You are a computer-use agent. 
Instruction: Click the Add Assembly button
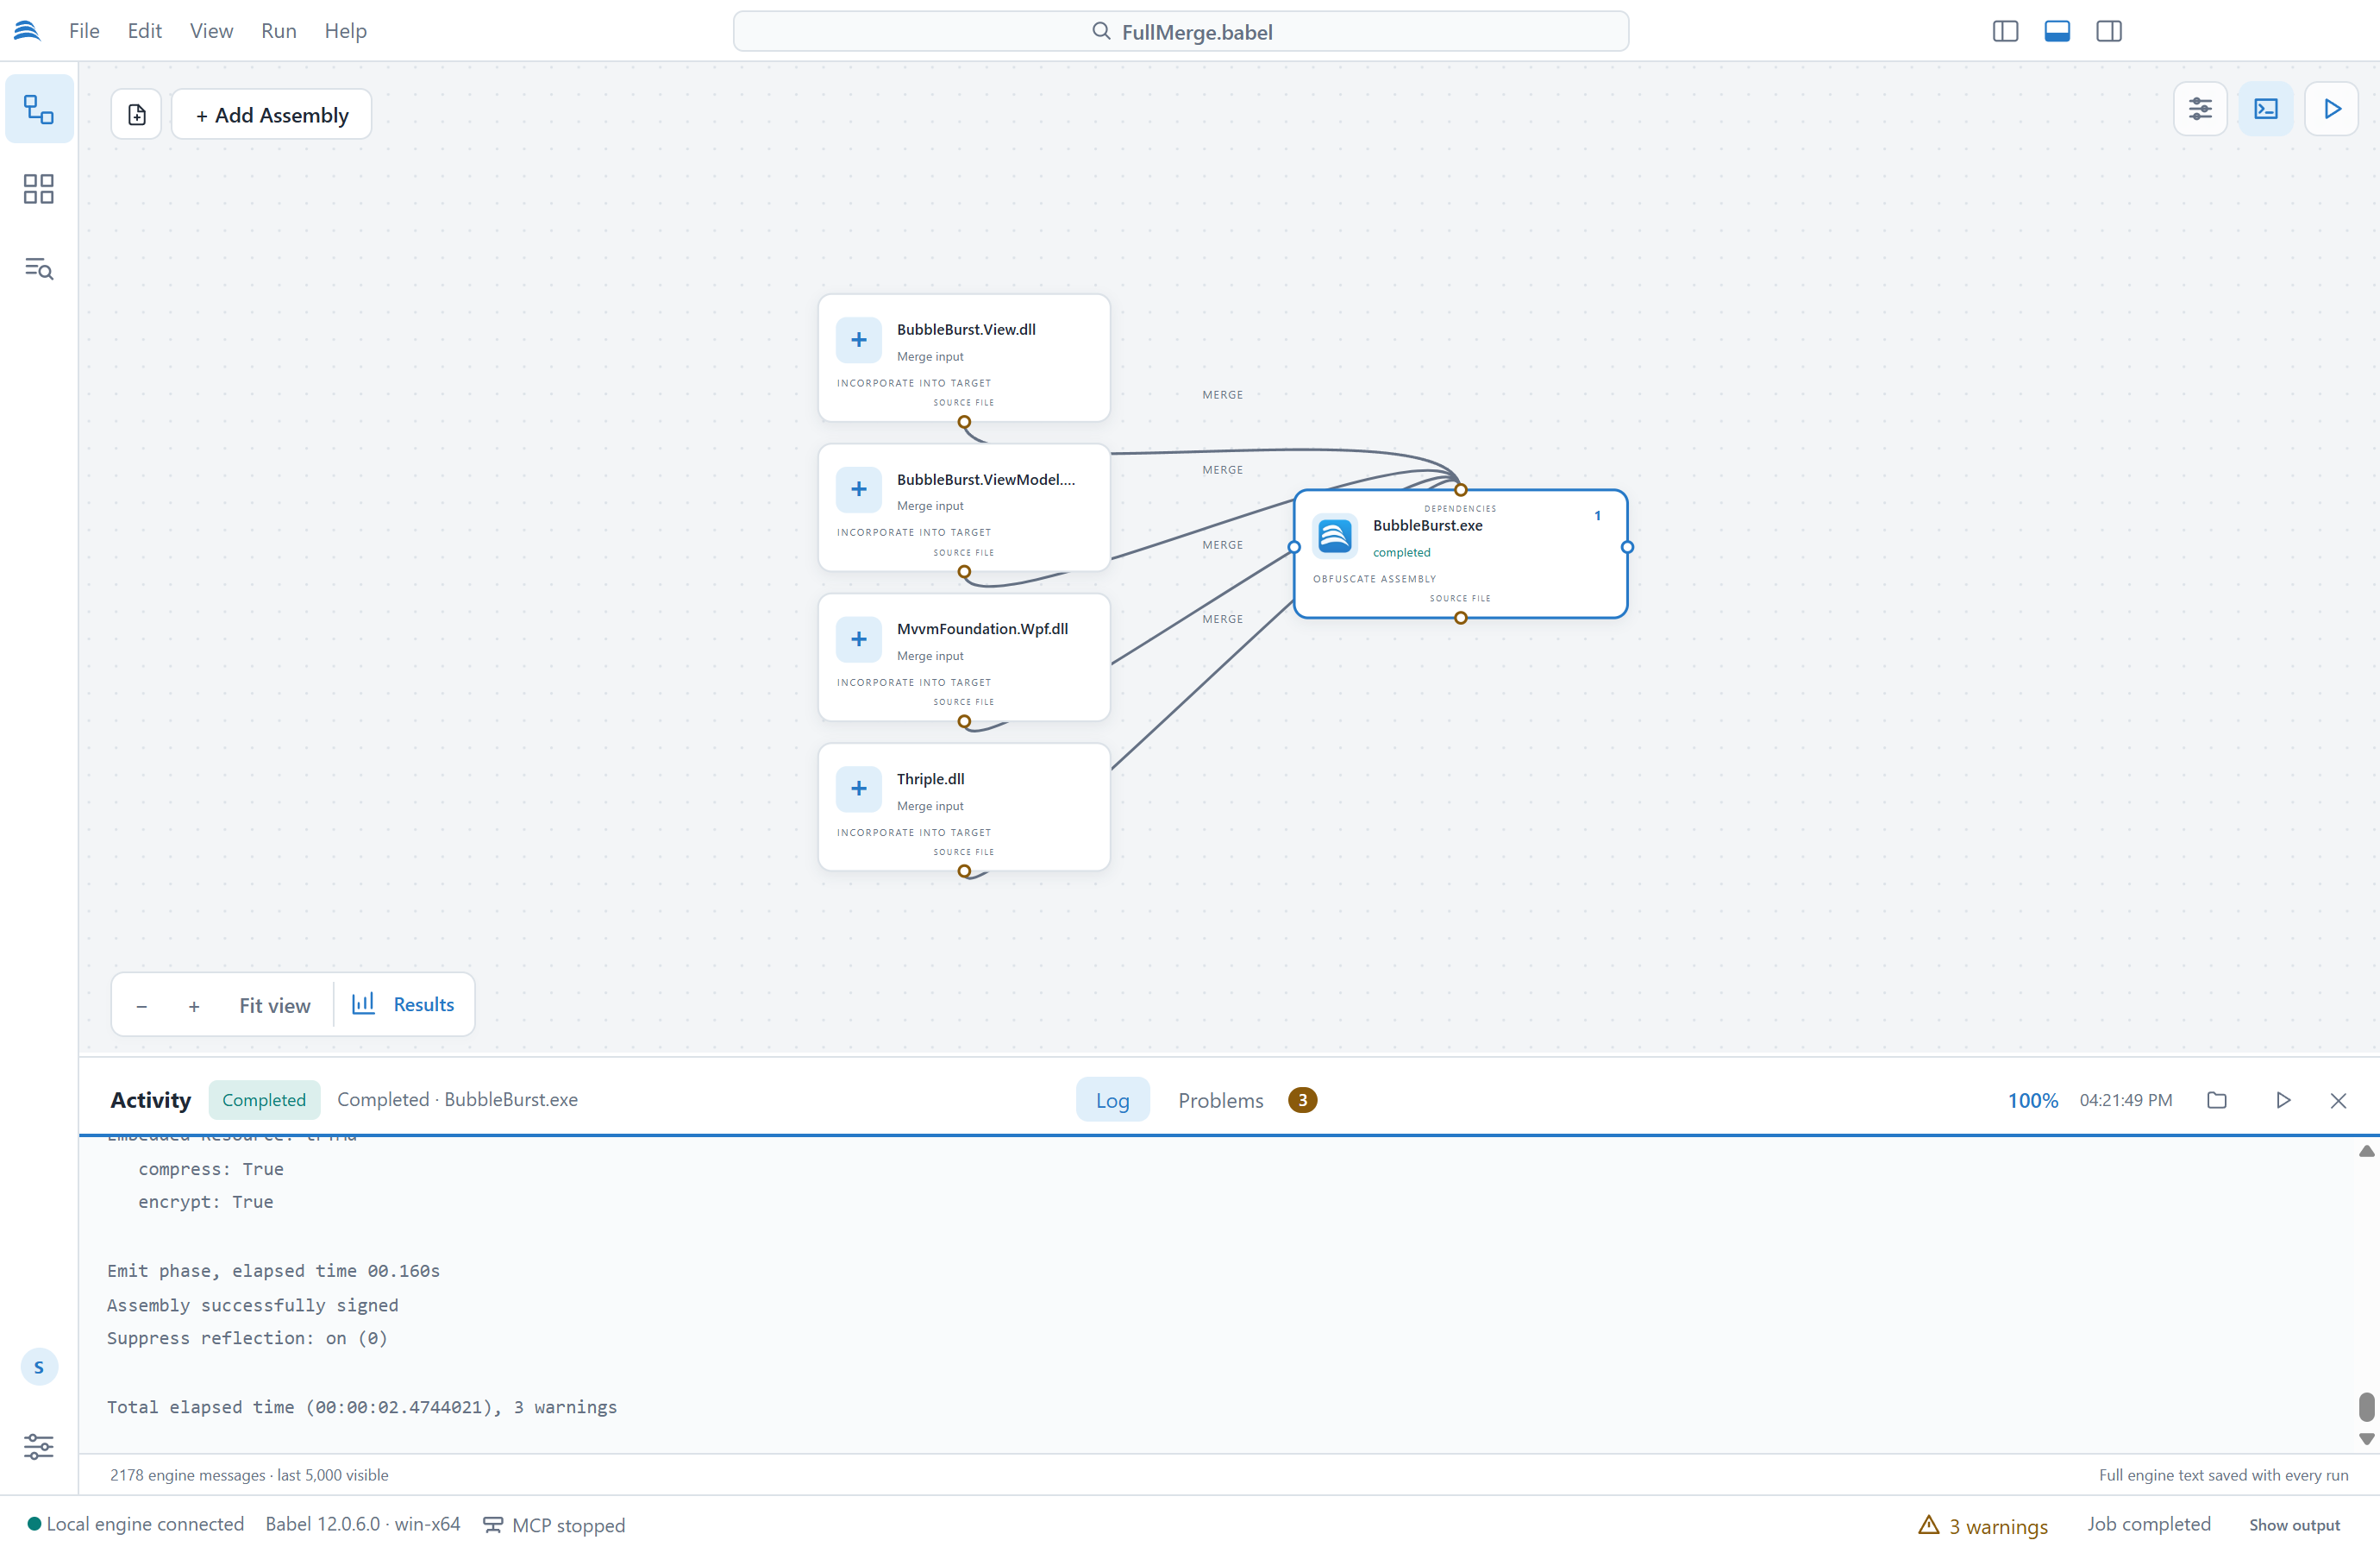[272, 115]
